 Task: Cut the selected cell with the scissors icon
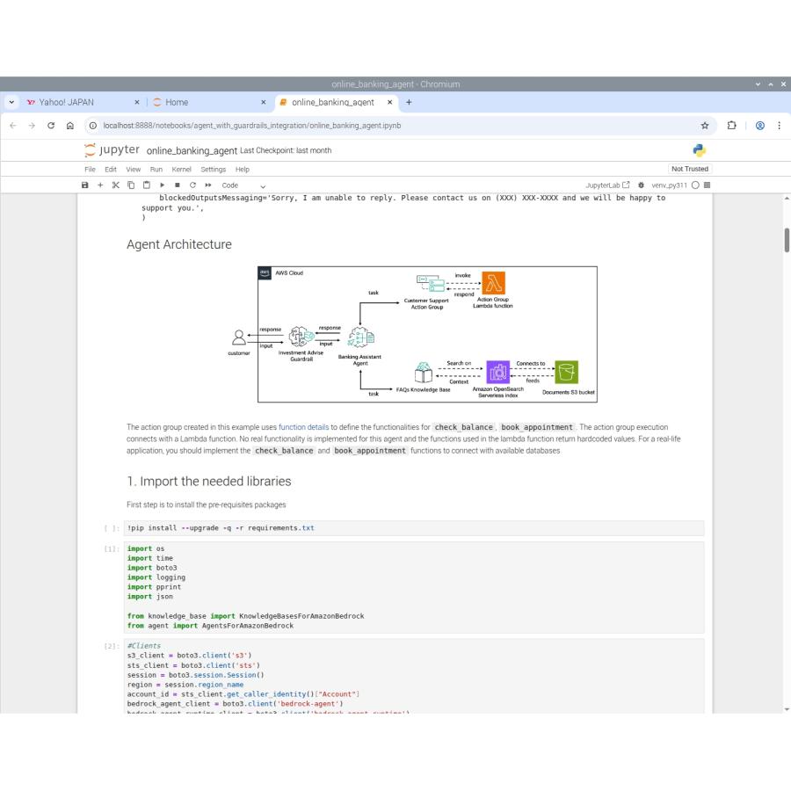[x=115, y=185]
